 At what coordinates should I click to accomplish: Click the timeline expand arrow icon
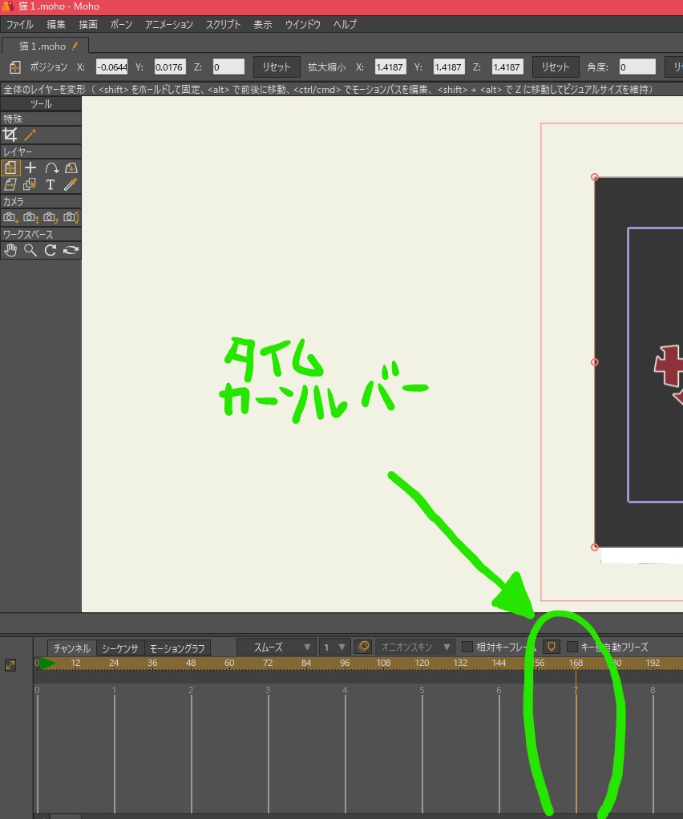click(10, 665)
